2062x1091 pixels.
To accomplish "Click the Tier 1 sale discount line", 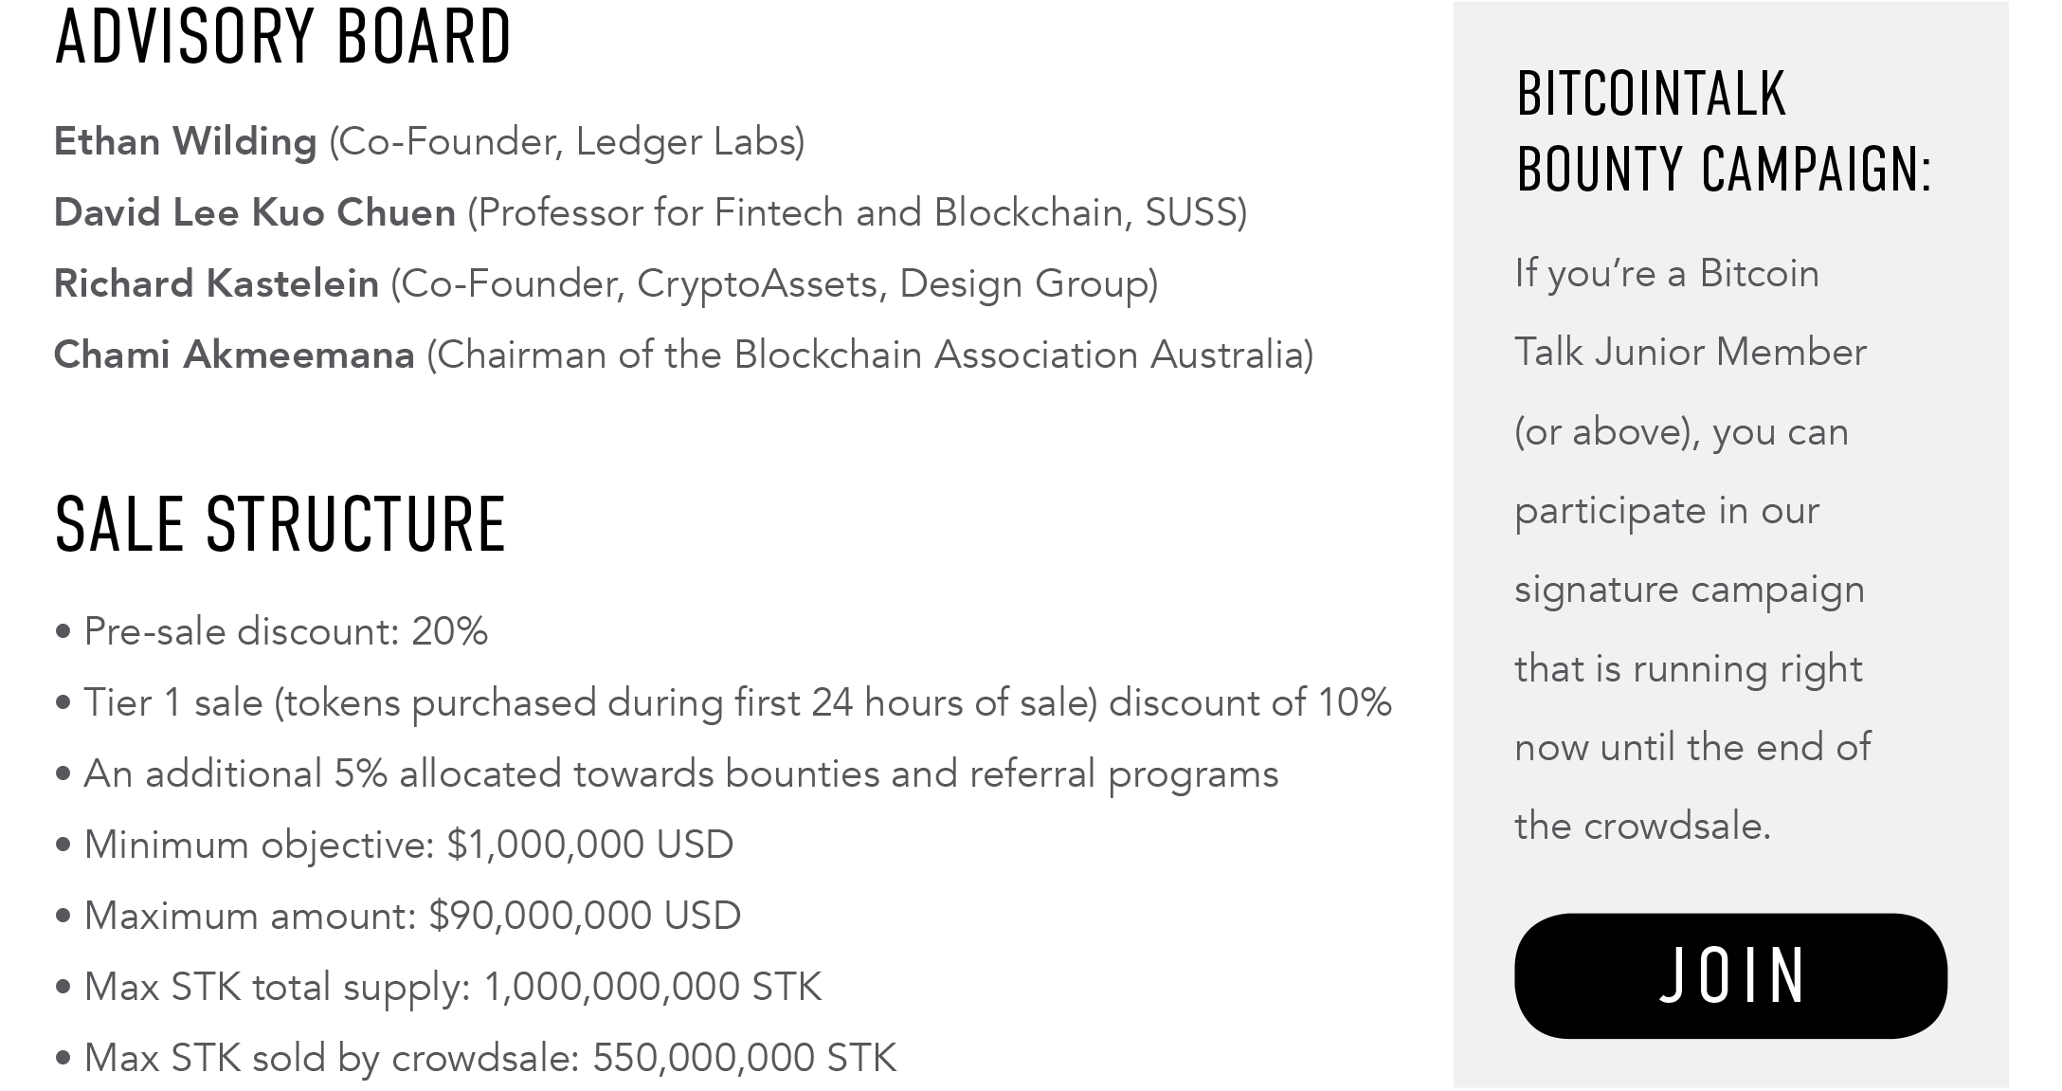I will click(724, 702).
